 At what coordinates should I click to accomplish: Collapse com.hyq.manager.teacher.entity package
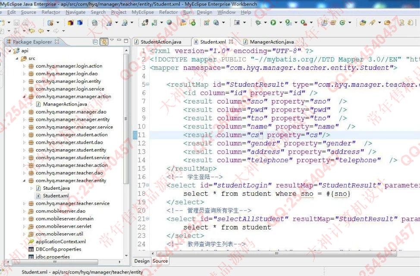(25, 181)
